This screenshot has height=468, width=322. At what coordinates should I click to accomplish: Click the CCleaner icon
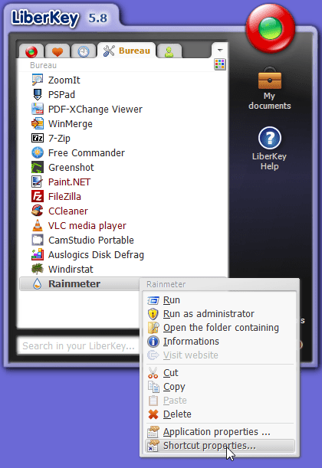pos(38,211)
